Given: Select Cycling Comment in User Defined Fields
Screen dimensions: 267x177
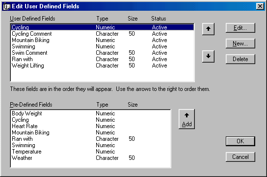Looking at the screenshot, I should tap(102, 34).
